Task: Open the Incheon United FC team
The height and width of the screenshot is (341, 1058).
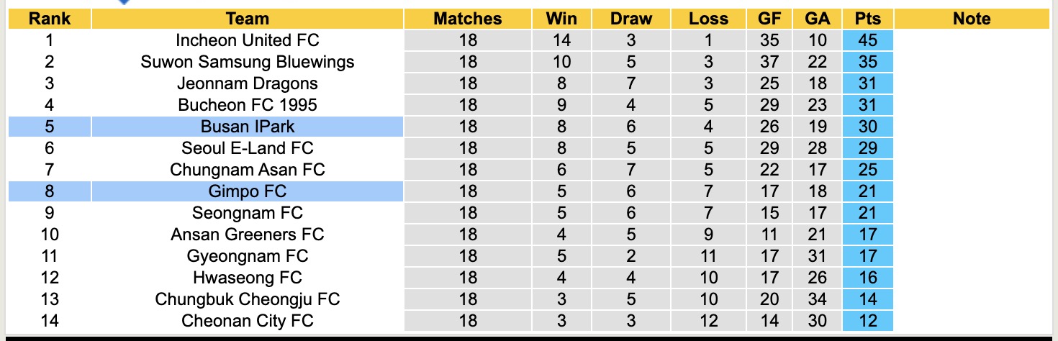Action: point(247,40)
